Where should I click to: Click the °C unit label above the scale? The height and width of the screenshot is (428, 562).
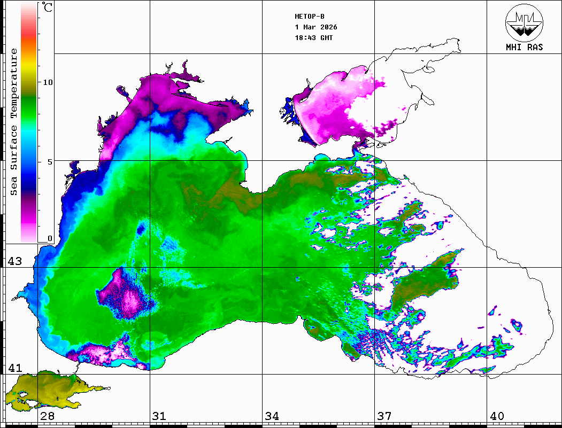[48, 9]
